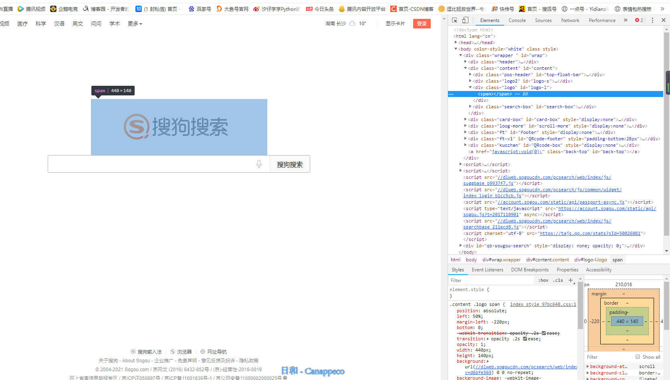Open the DOM Breakpoints tab

click(530, 270)
